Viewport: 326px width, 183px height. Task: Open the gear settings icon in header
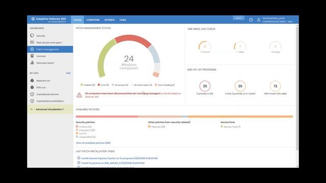pos(251,20)
